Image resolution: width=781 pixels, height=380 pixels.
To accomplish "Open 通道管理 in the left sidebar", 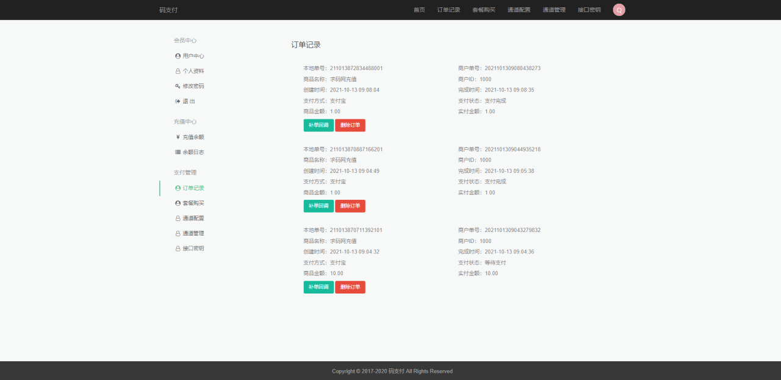I will [x=193, y=233].
